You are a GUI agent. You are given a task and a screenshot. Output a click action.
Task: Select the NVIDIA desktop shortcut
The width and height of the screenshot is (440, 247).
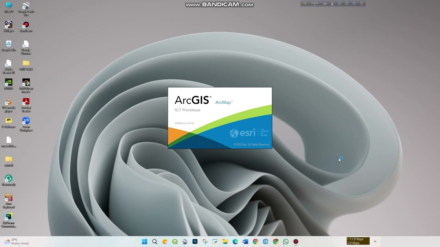(x=9, y=84)
